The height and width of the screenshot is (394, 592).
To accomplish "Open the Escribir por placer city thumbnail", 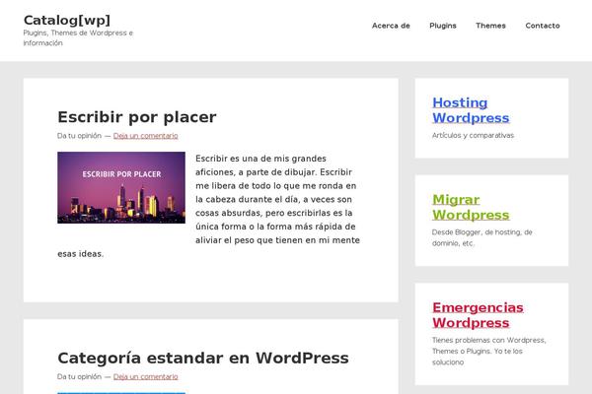I will [x=121, y=187].
